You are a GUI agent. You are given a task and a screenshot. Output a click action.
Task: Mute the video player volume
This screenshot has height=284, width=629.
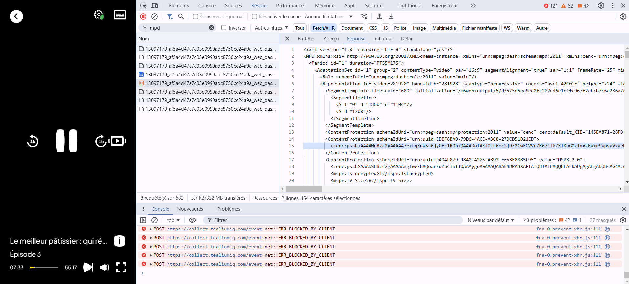coord(104,267)
